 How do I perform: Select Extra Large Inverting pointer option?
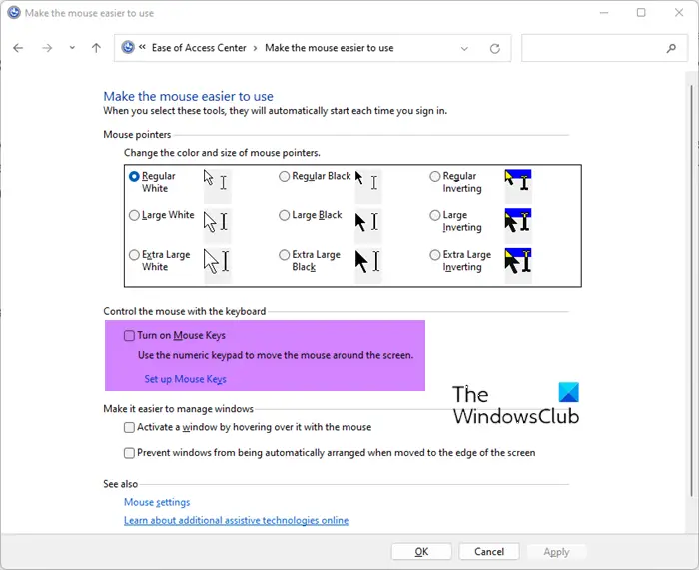[x=435, y=255]
